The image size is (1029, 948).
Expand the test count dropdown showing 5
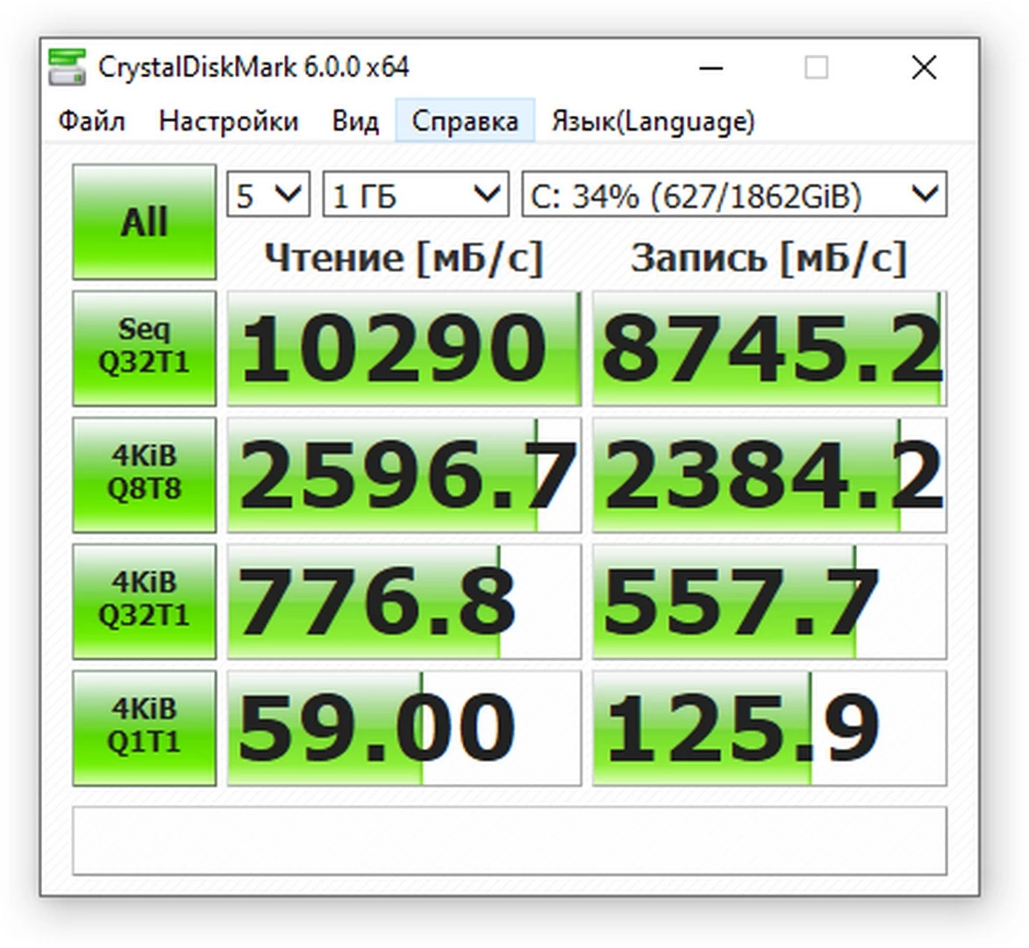tap(268, 194)
